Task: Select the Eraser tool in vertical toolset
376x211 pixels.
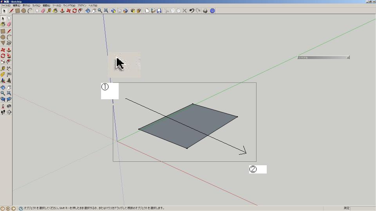Action: coord(9,24)
